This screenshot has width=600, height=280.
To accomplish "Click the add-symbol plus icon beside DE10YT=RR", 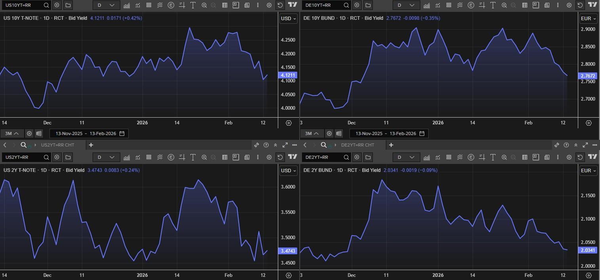I will [357, 5].
